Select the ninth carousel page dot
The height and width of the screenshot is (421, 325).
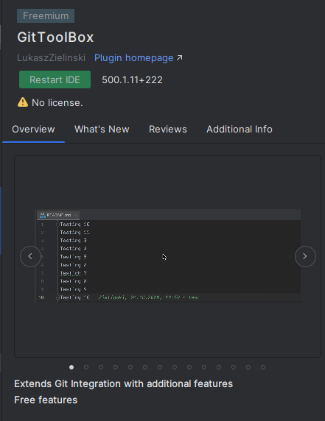pyautogui.click(x=189, y=367)
